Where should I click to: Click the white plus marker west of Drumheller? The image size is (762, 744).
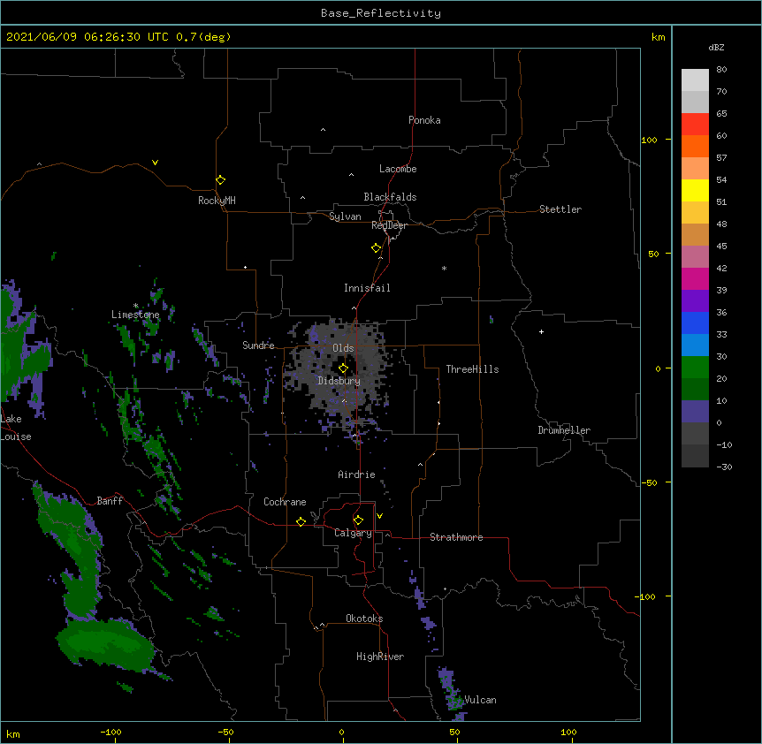(x=541, y=331)
